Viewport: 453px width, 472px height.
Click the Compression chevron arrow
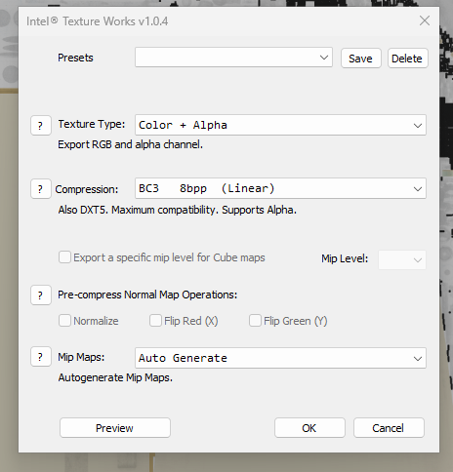(418, 189)
